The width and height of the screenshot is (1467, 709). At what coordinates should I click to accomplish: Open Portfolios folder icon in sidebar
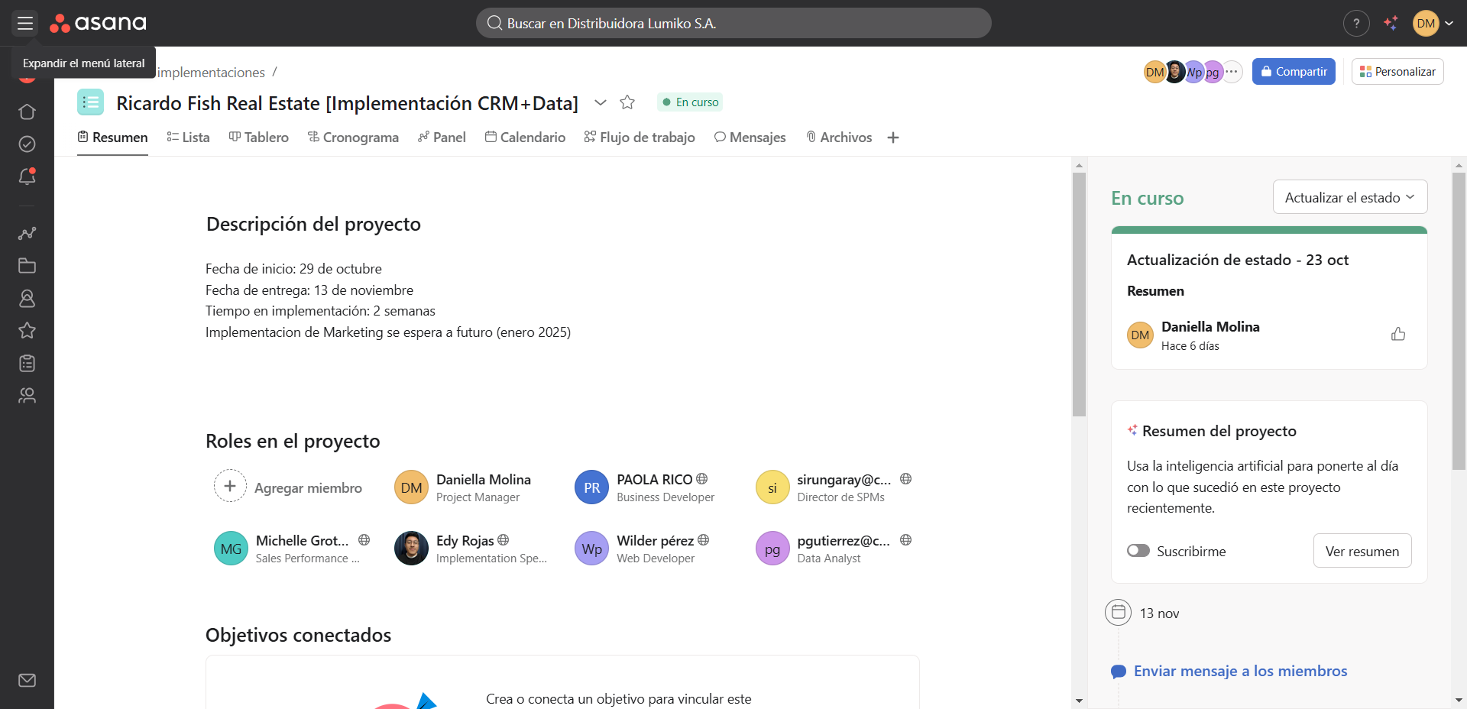(x=27, y=266)
